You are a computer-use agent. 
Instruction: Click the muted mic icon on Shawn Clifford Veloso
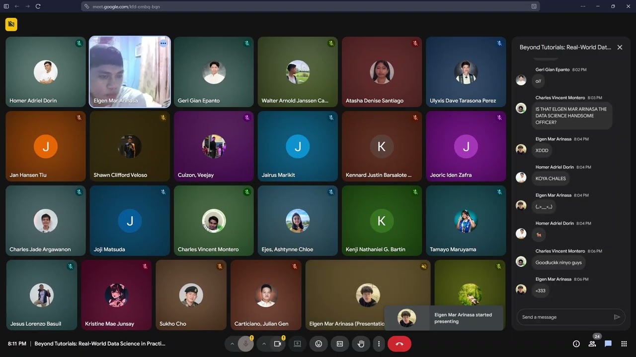[x=163, y=118]
